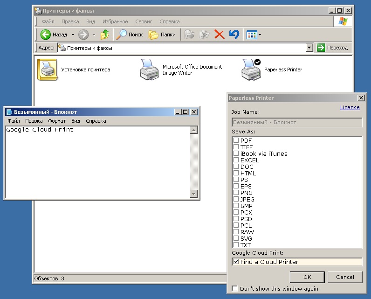Click Windows flag logo in explorer
This screenshot has width=371, height=299.
(x=343, y=21)
